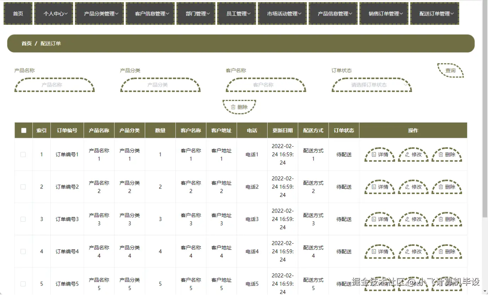Expand the 员工管理 menu

(237, 13)
